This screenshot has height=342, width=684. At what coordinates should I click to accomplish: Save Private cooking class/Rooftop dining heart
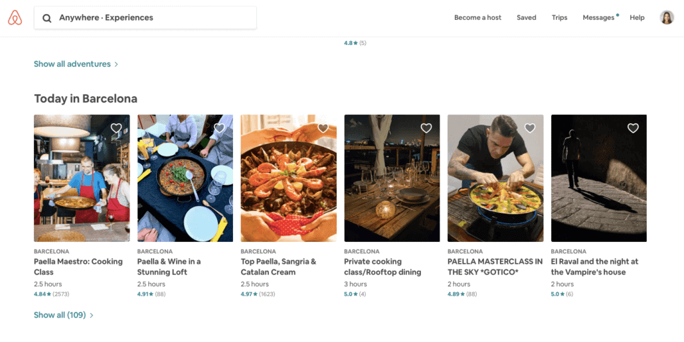tap(426, 128)
